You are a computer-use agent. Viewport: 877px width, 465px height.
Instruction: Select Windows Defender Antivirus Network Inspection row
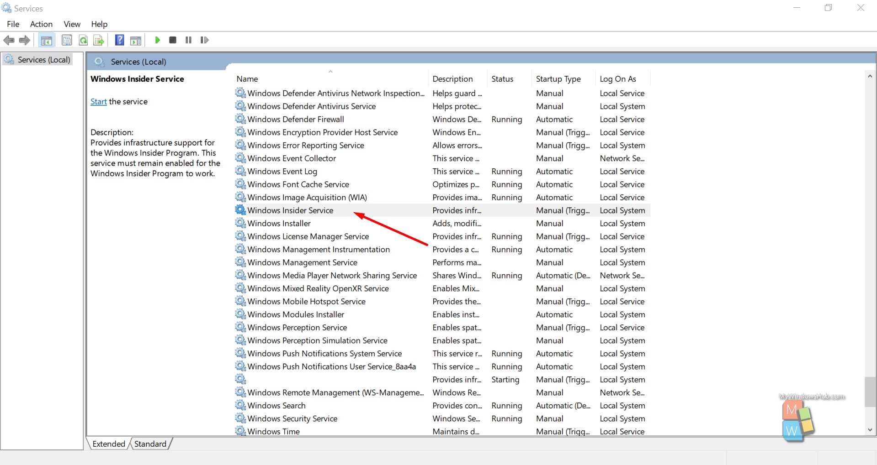click(442, 93)
